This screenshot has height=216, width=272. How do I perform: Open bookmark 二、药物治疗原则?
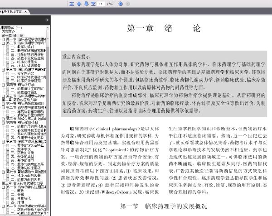[24, 92]
